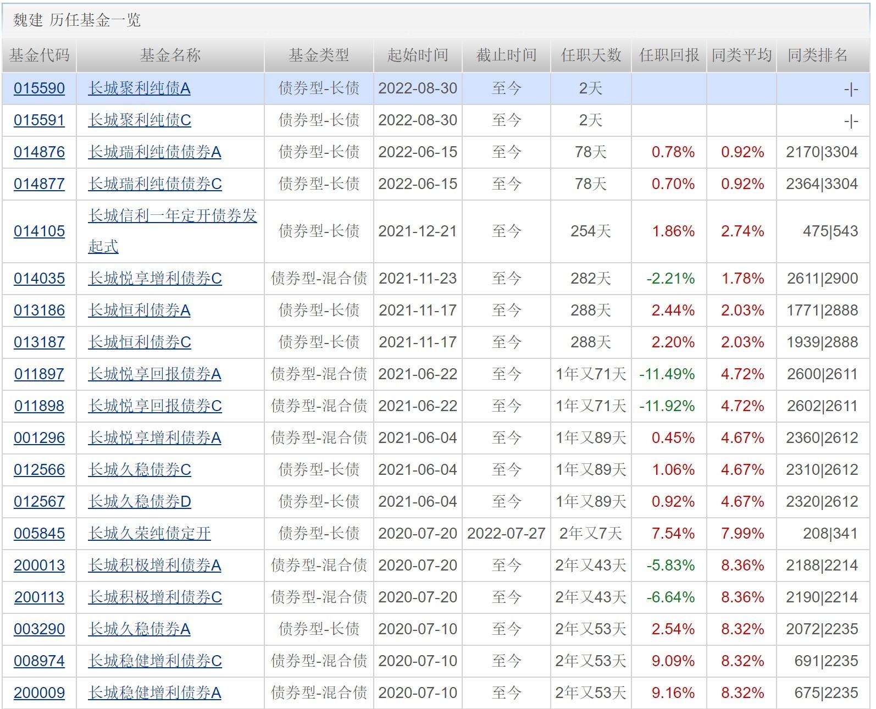
Task: Open fund 长城瑞利纯债债券C
Action: pyautogui.click(x=155, y=184)
